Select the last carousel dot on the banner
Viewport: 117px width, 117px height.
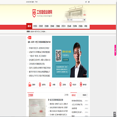(86, 75)
